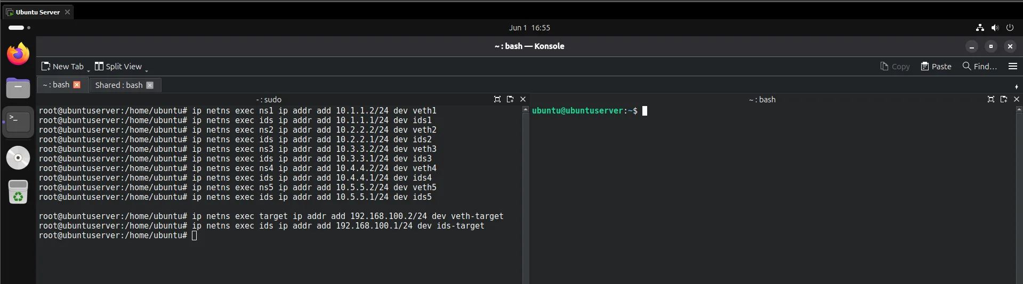The image size is (1023, 284).
Task: Minimize the Konsole window
Action: pos(972,46)
